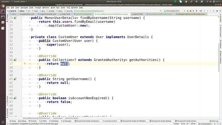The image size is (222, 125).
Task: Click the gutter override icon on line 41
Action: (15, 79)
